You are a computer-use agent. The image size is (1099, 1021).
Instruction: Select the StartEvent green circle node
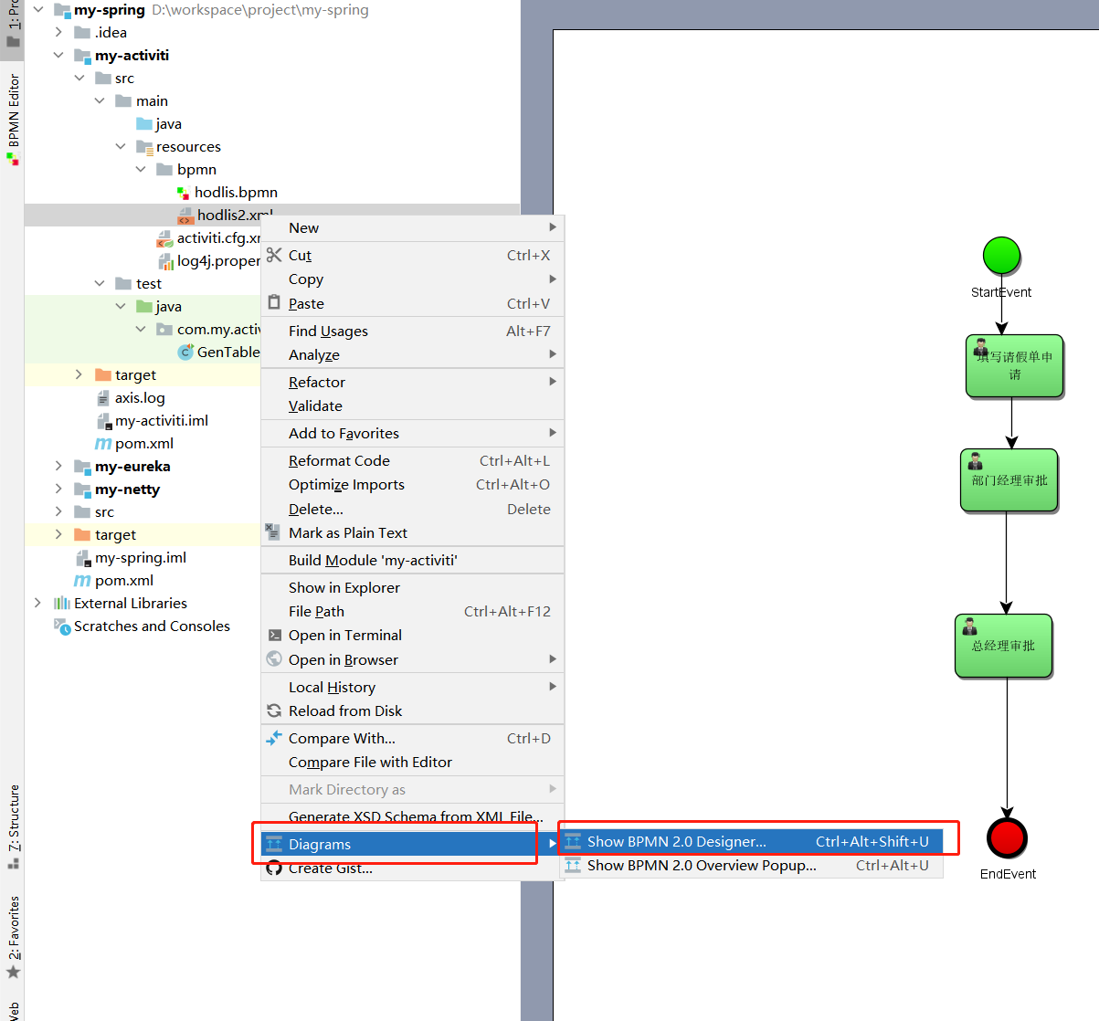(x=1001, y=256)
